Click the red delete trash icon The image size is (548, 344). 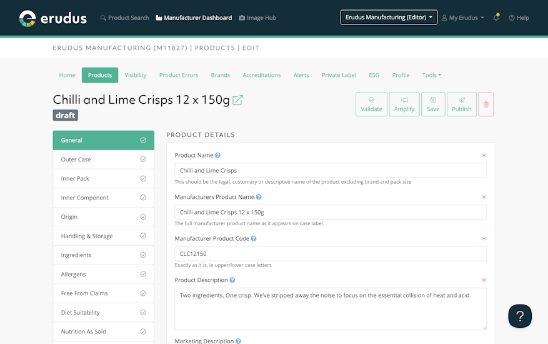click(x=486, y=104)
